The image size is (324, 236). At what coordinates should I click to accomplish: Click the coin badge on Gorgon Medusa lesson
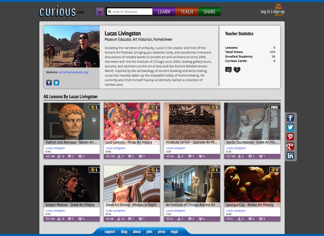[94, 170]
